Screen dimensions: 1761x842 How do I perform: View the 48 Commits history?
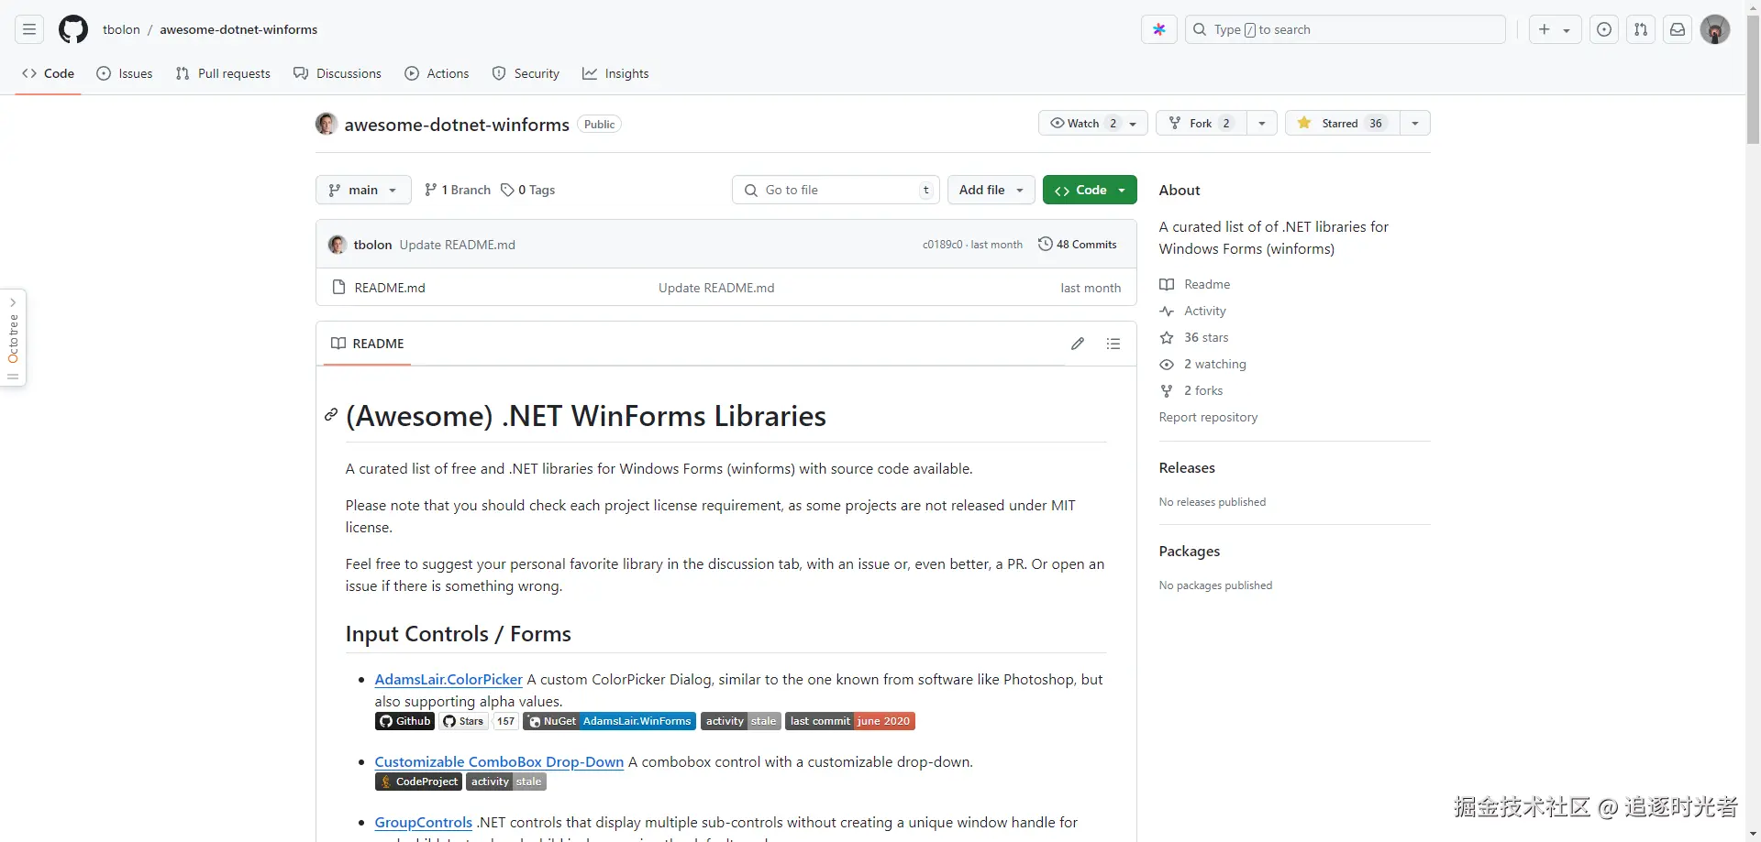point(1078,245)
